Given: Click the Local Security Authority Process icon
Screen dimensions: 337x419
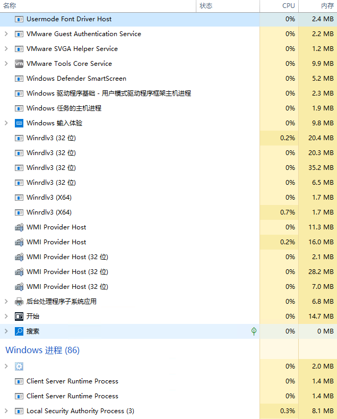Looking at the screenshot, I should 19,411.
